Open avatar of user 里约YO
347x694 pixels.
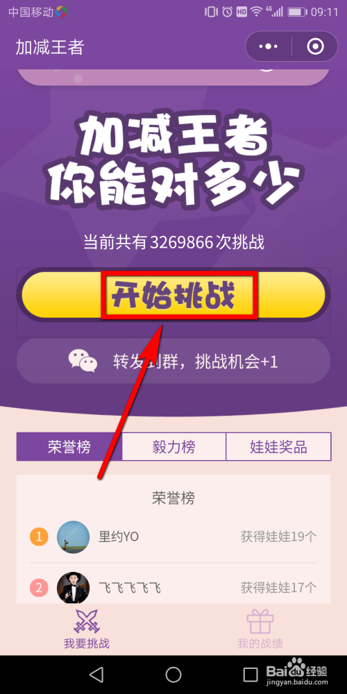73,537
